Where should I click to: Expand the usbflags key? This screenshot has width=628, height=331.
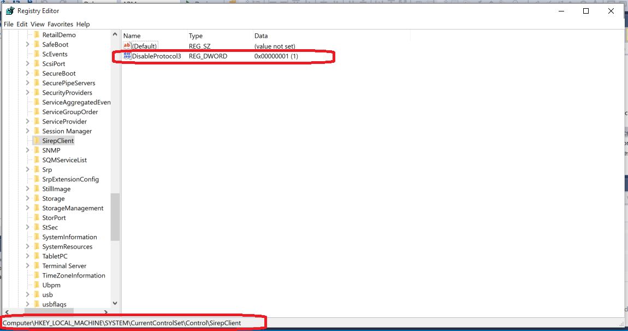pos(28,304)
